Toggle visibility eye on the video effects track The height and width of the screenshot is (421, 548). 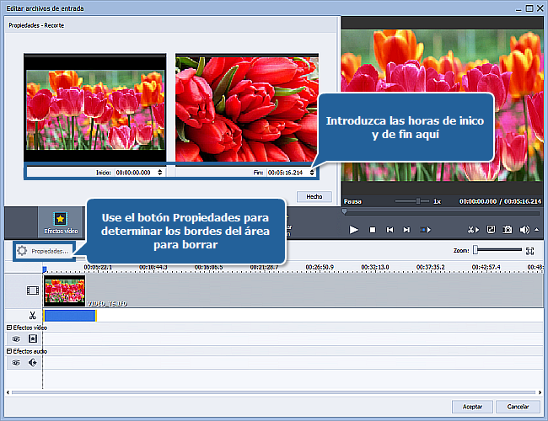[16, 338]
